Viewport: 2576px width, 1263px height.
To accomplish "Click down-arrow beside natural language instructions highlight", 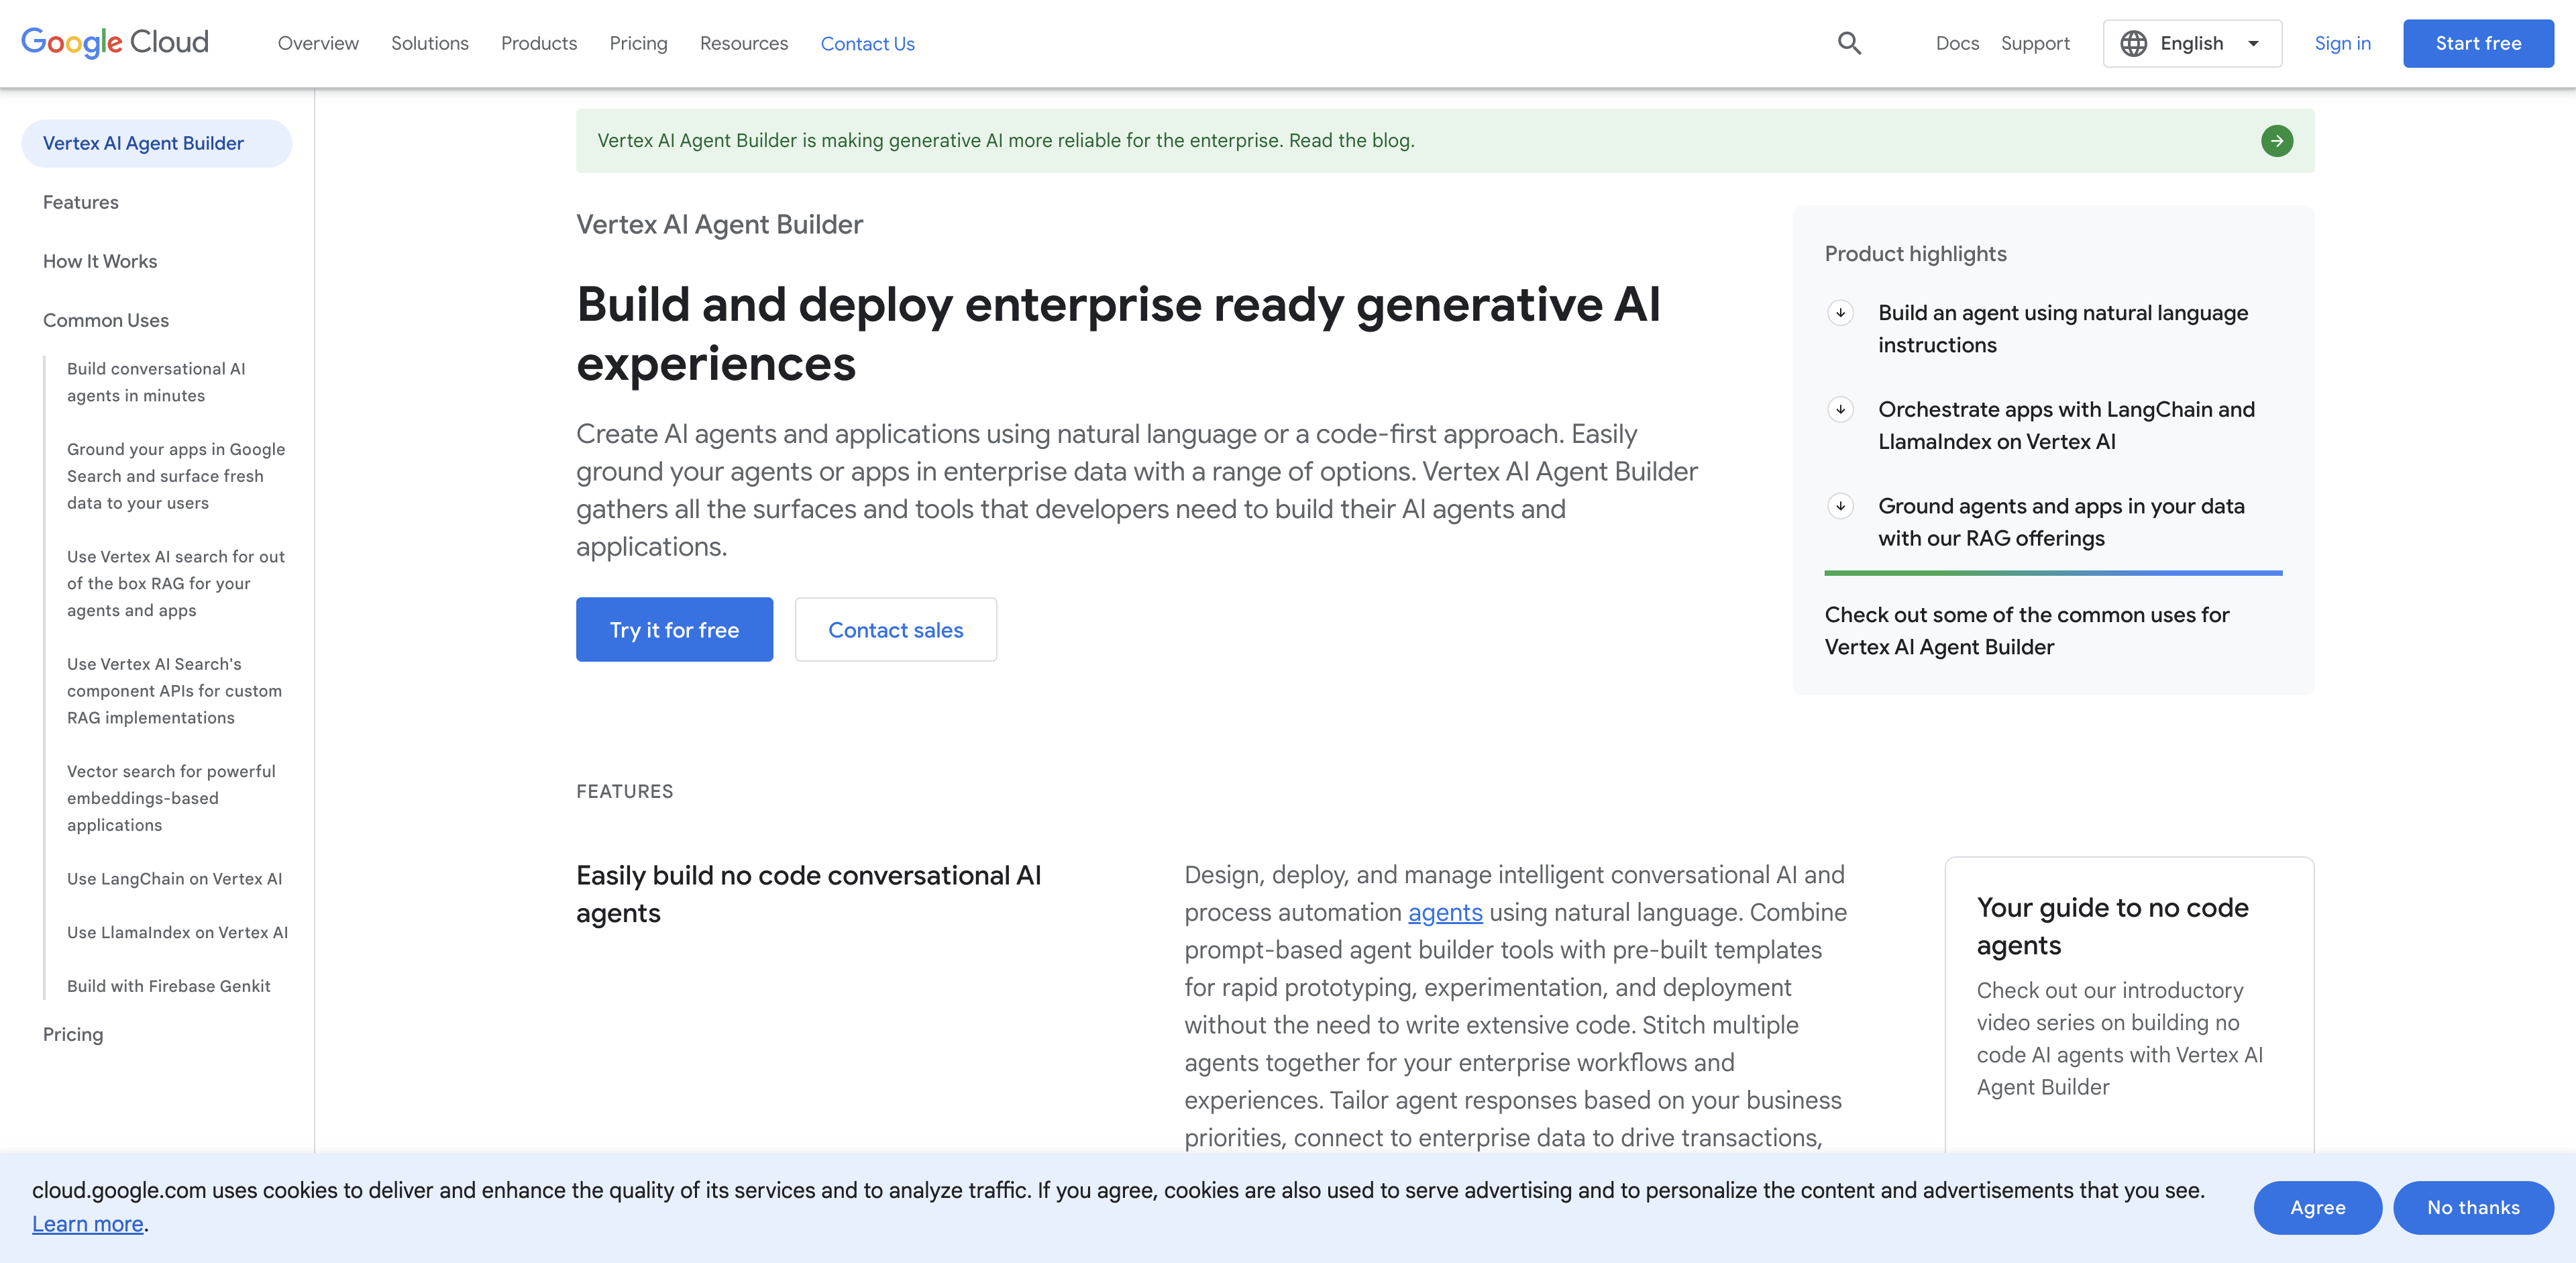I will click(1840, 312).
